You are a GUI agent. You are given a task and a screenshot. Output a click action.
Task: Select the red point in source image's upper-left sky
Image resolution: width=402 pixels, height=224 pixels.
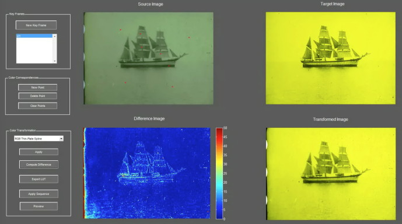click(121, 30)
